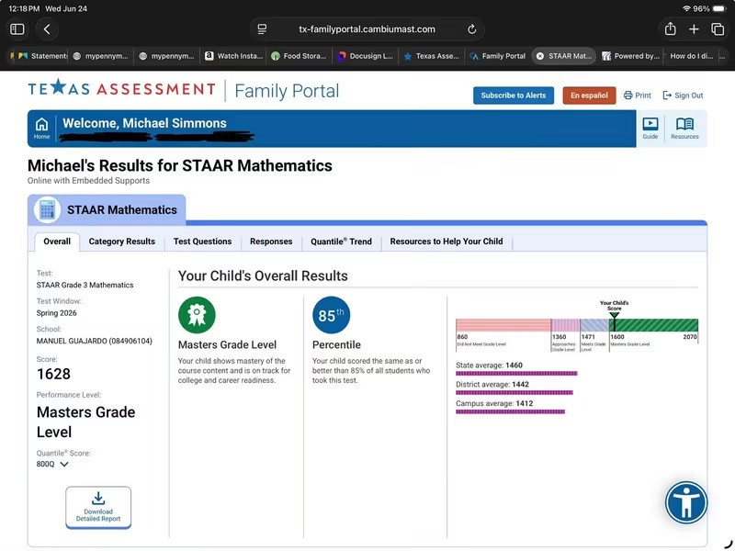Image resolution: width=735 pixels, height=551 pixels.
Task: Add a new tab with plus icon
Action: 695,29
